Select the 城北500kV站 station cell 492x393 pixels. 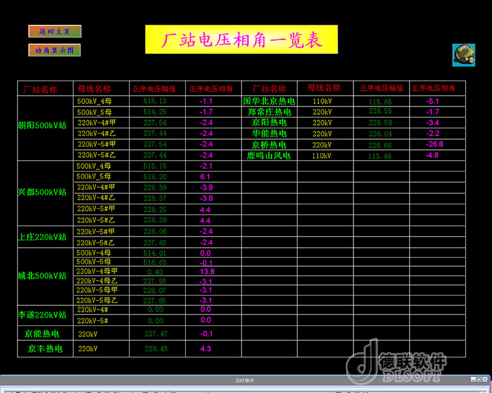(x=42, y=276)
